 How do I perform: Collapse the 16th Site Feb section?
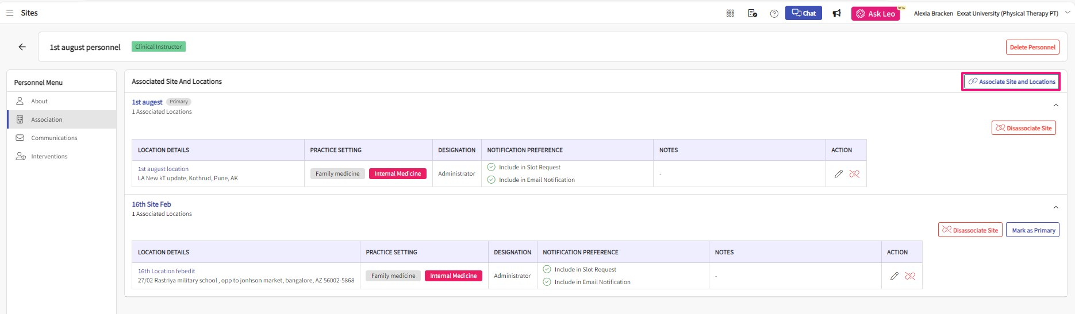(1055, 207)
